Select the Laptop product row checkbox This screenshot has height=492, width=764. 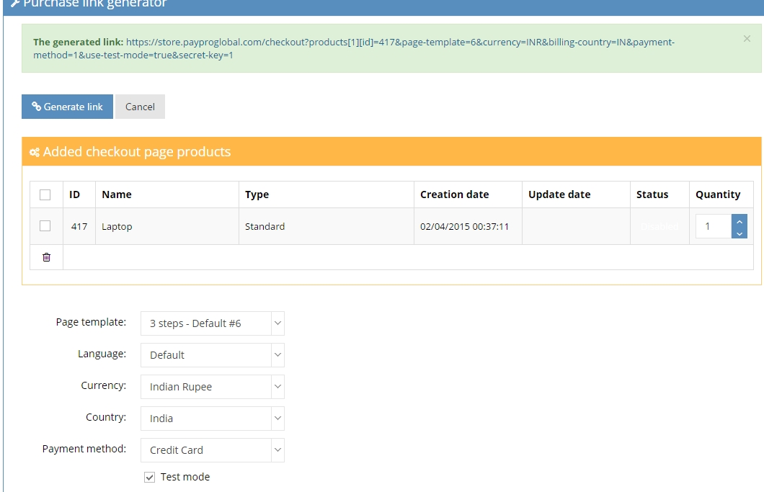[x=45, y=226]
